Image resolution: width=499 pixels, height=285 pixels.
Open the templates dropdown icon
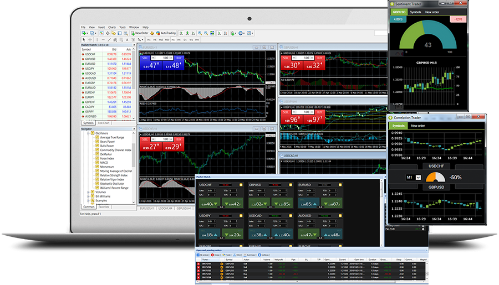(250, 33)
